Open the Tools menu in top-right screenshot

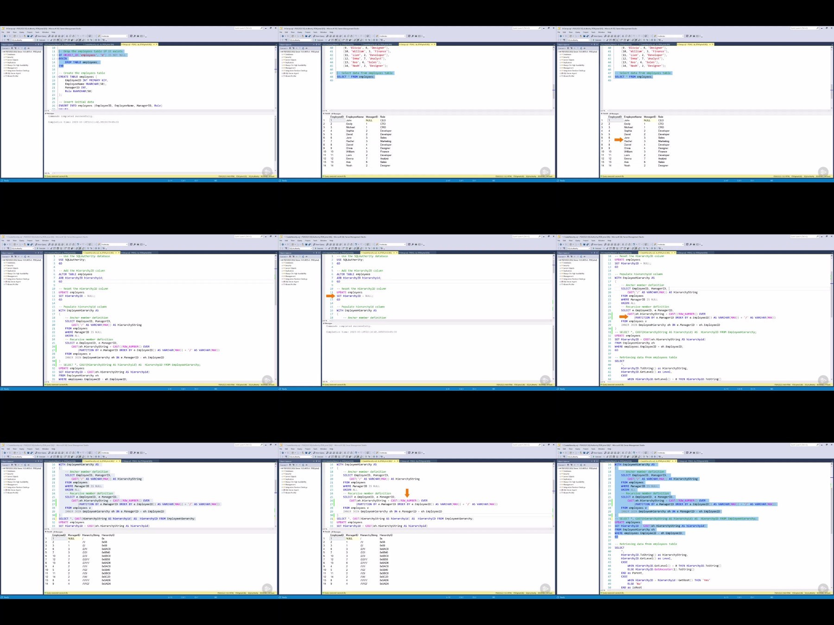593,32
